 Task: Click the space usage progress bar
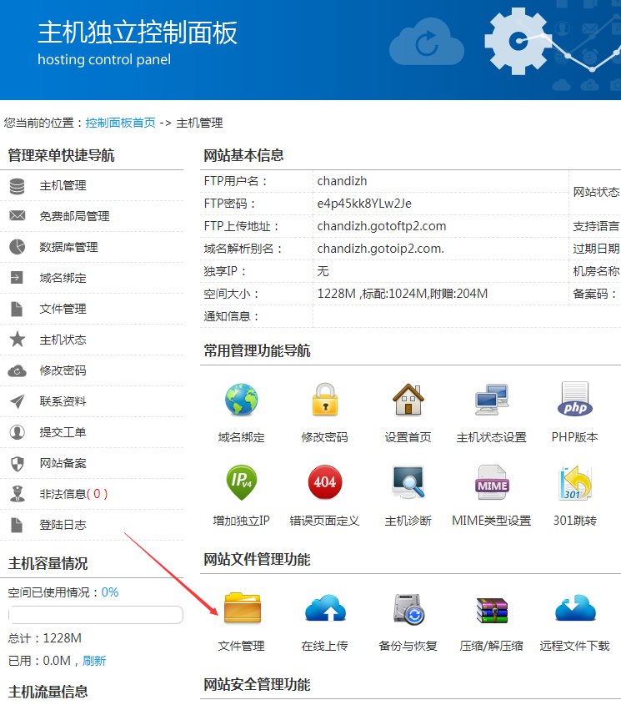(x=95, y=615)
